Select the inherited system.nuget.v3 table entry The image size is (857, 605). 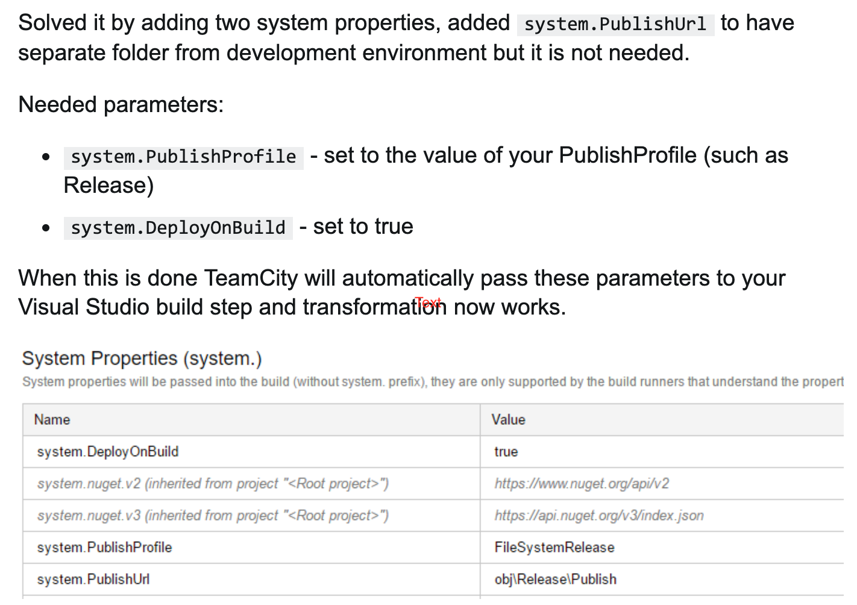213,516
